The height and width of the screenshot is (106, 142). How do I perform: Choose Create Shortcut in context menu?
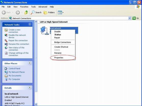[x=63, y=47]
